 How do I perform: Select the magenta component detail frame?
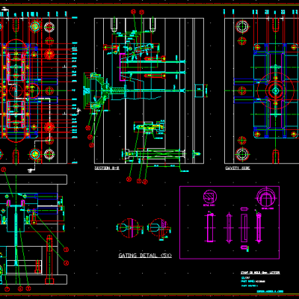point(229,223)
